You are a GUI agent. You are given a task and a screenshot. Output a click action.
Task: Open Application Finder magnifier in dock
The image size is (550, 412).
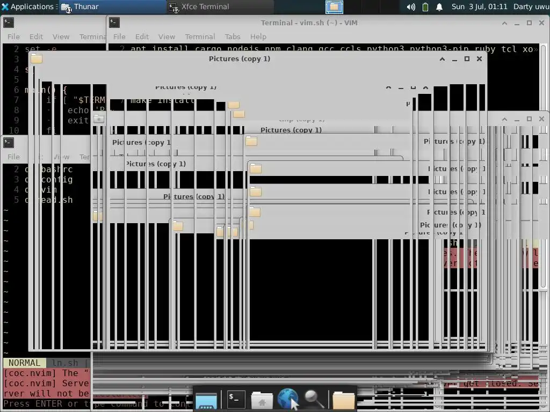click(314, 399)
